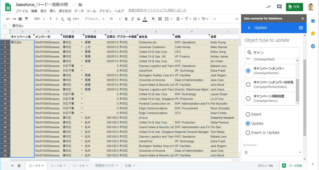Open the vertical align dropdown
The height and width of the screenshot is (170, 319).
188,19
